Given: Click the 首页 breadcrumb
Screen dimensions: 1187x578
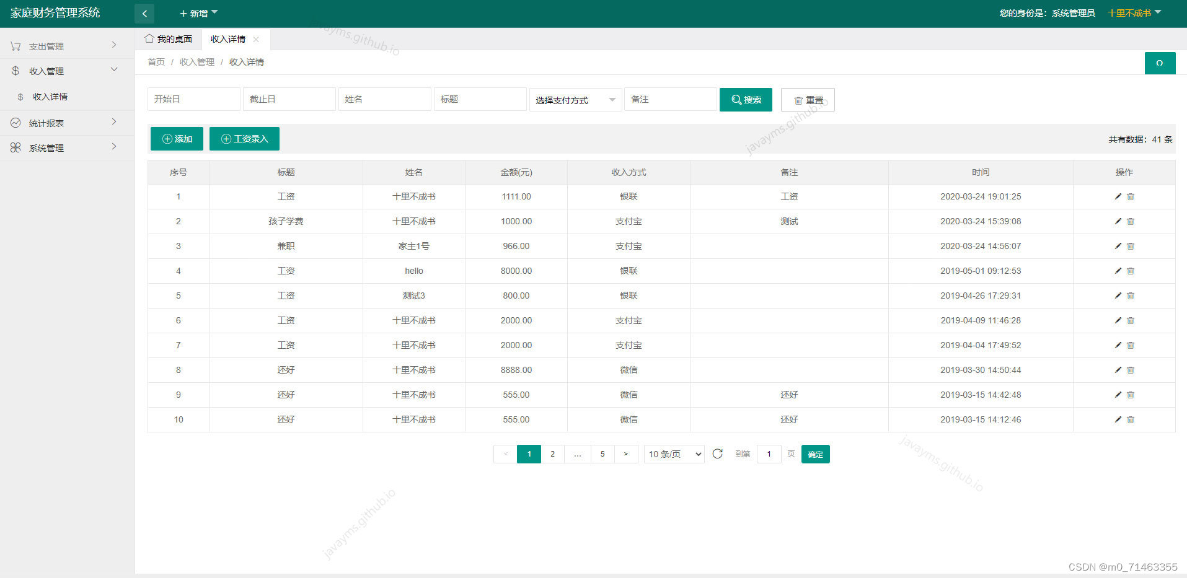Looking at the screenshot, I should pos(156,62).
